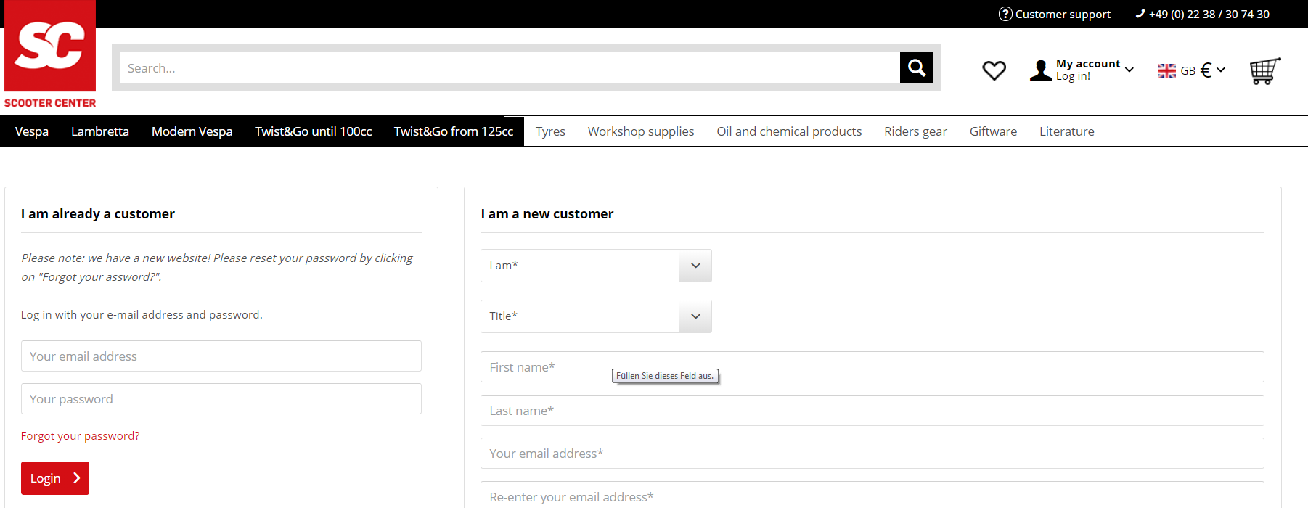Open the shopping cart icon
The width and height of the screenshot is (1308, 508).
coord(1265,70)
